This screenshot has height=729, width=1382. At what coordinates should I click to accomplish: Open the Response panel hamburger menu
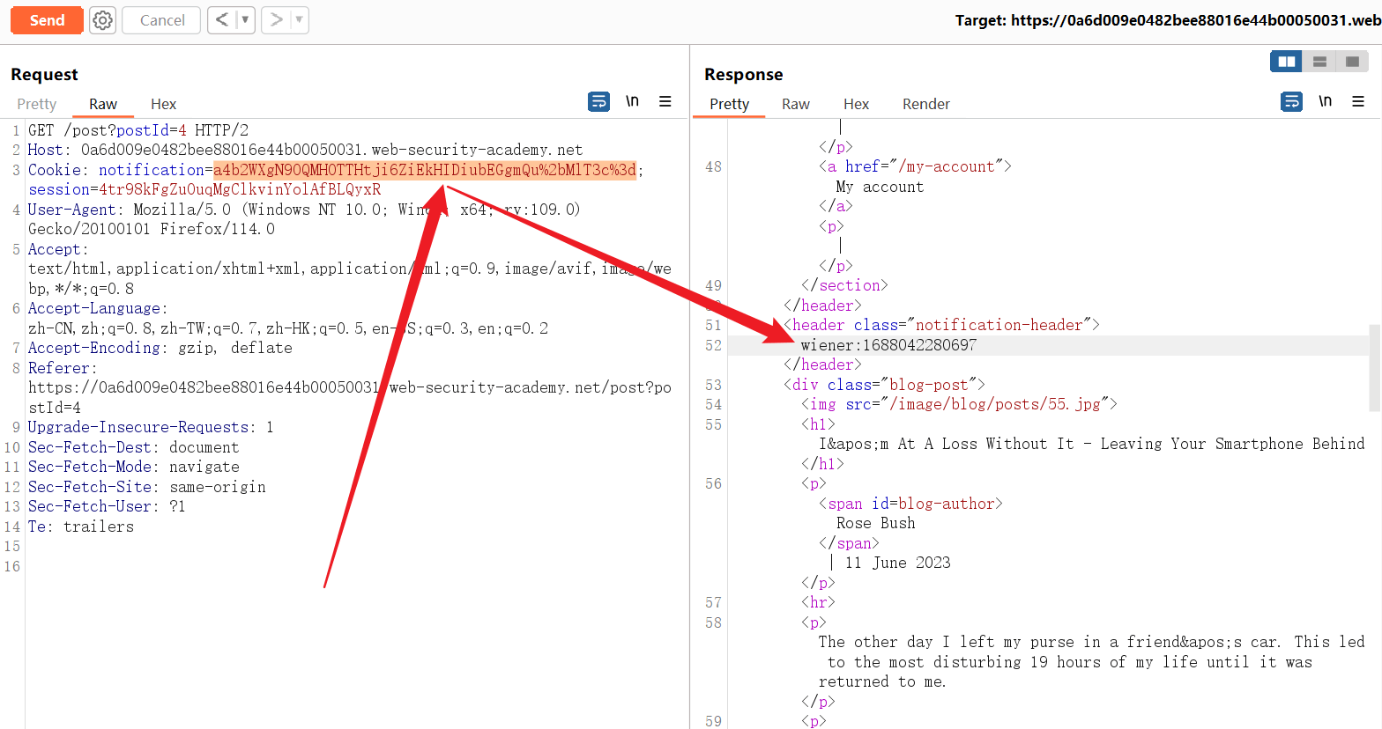(1358, 102)
